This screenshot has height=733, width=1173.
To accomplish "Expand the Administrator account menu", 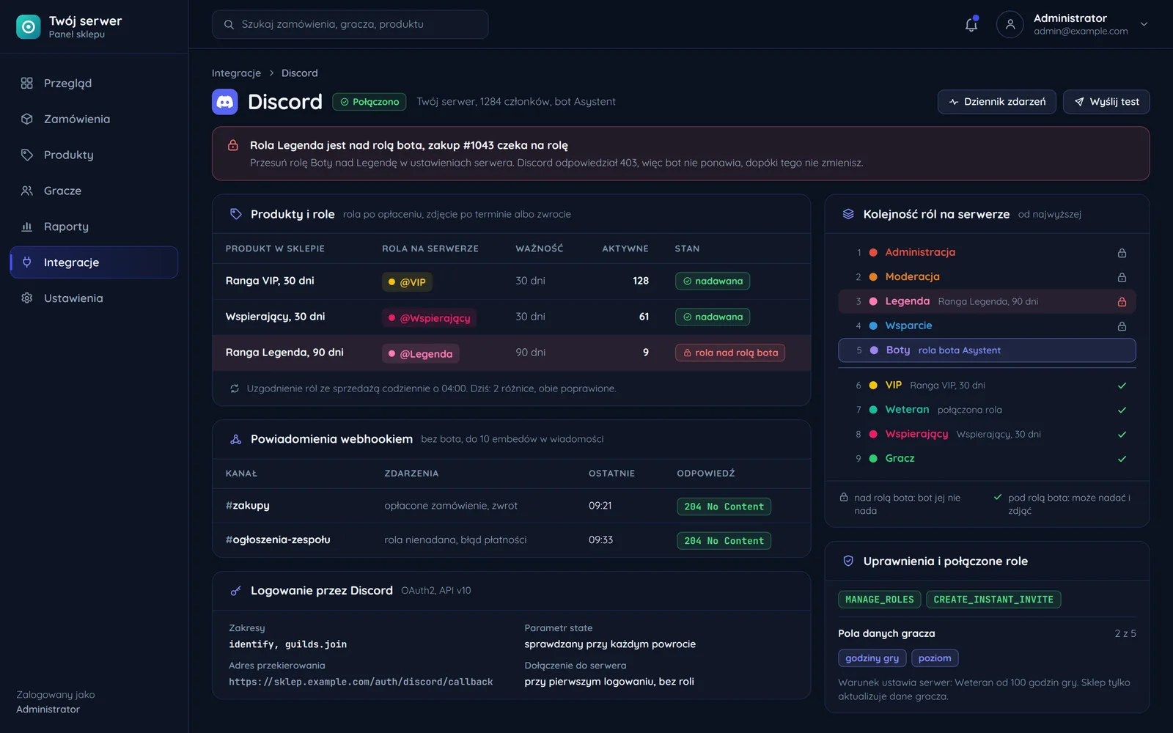I will pos(1144,24).
